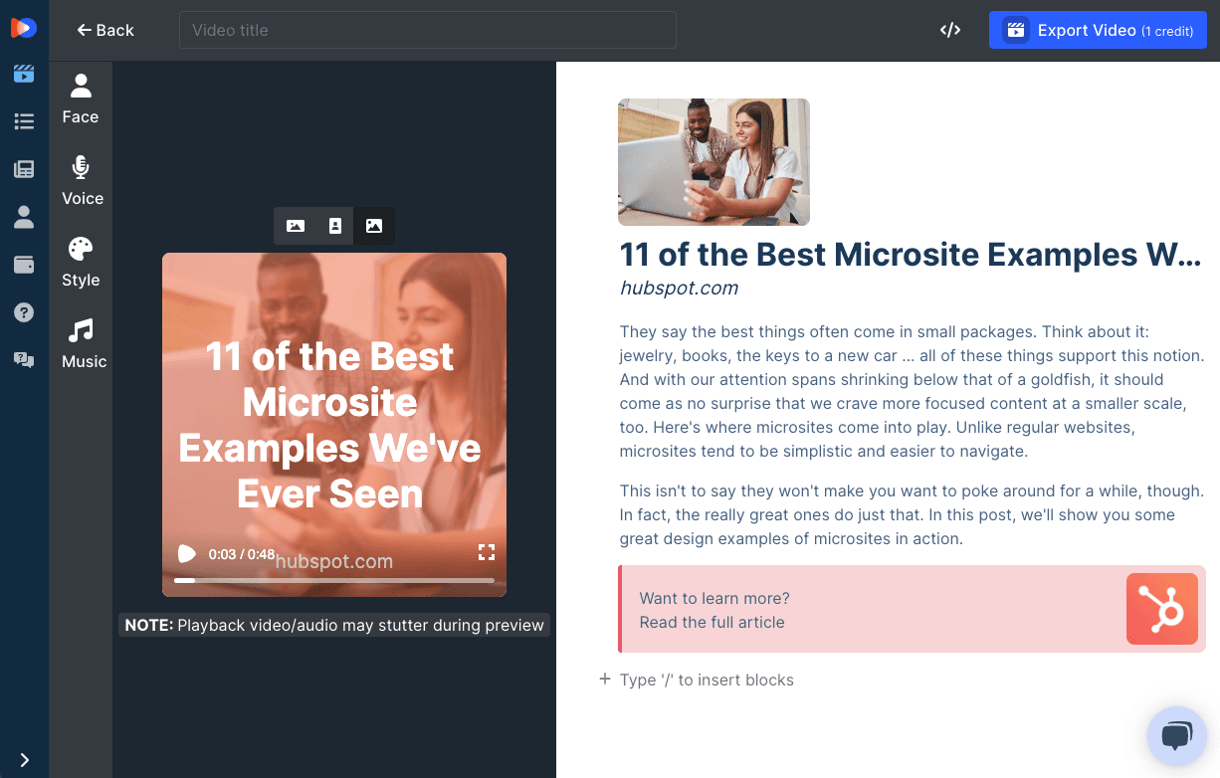Click the newspaper icon in left sidebar

tap(24, 169)
